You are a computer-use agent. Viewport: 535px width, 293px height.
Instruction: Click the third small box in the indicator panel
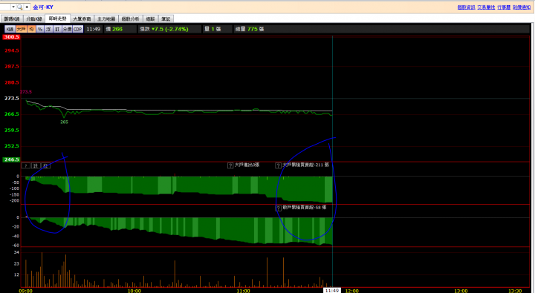click(x=46, y=165)
